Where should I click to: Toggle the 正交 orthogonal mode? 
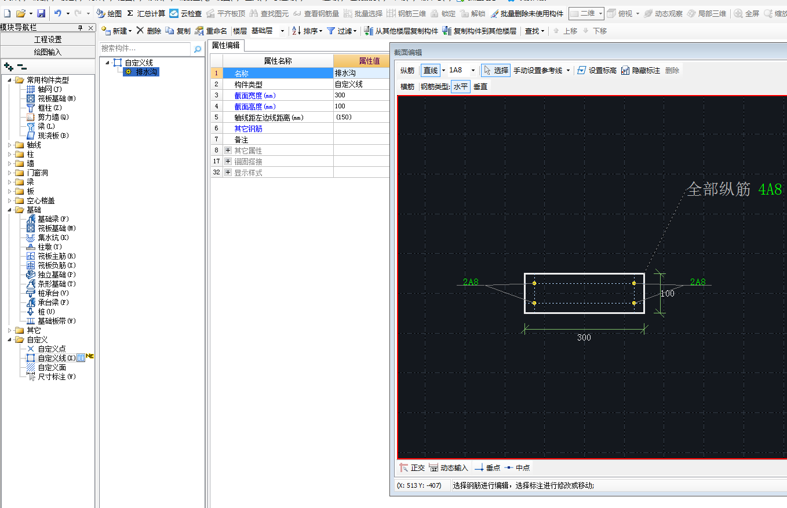pyautogui.click(x=413, y=467)
